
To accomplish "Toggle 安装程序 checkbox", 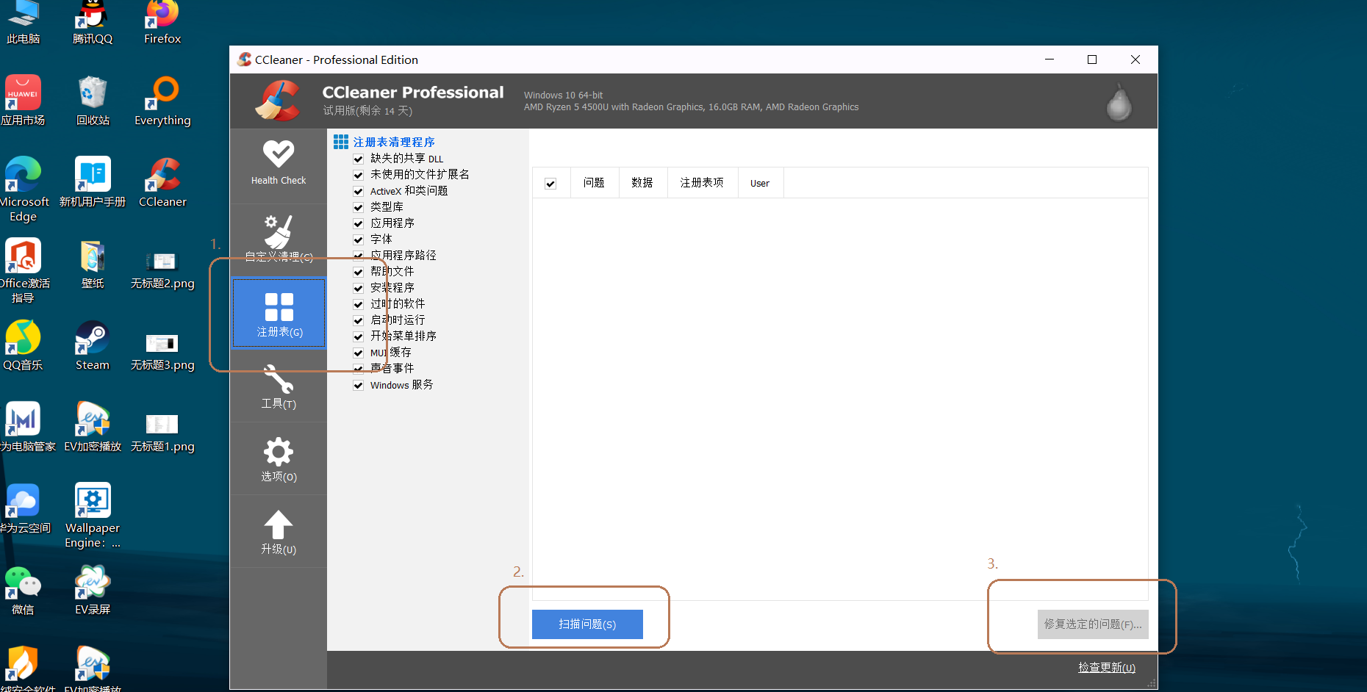I will pyautogui.click(x=359, y=288).
